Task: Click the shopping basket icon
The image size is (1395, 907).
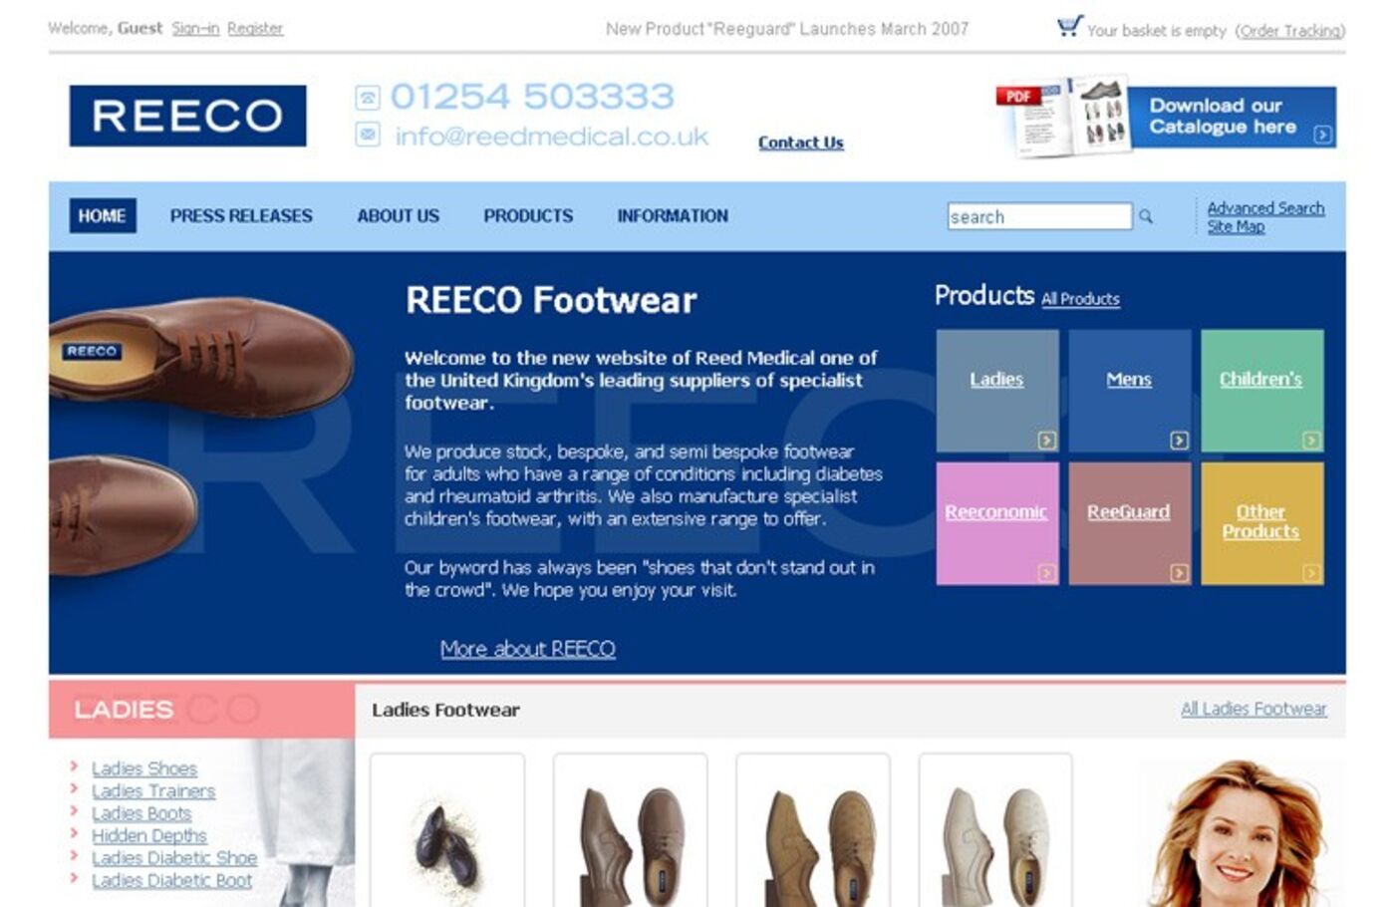Action: click(x=1069, y=26)
